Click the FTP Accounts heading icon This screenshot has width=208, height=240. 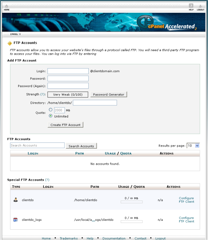[10, 43]
